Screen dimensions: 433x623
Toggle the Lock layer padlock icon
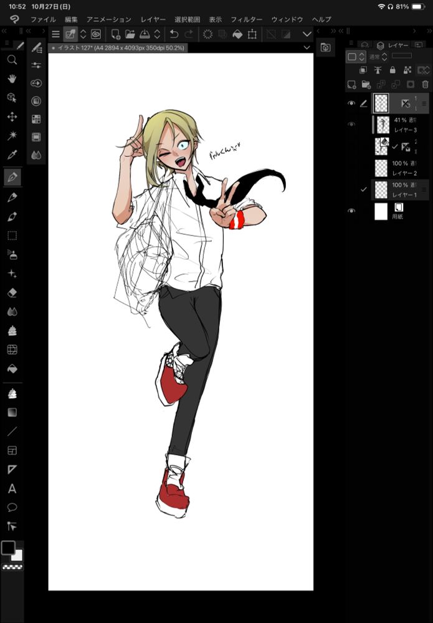[x=393, y=70]
